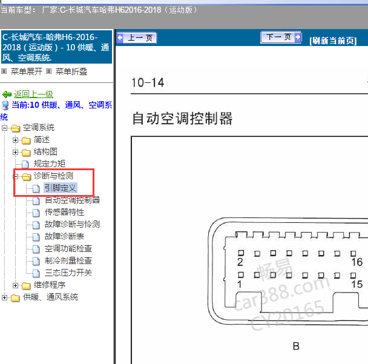The image size is (368, 364).
Task: Click the 三态压力开关 document icon
Action: [36, 273]
